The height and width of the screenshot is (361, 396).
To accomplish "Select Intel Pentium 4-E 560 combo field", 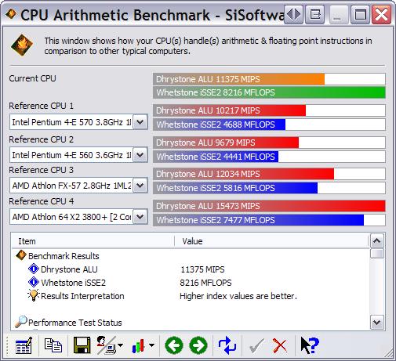I will coord(78,155).
